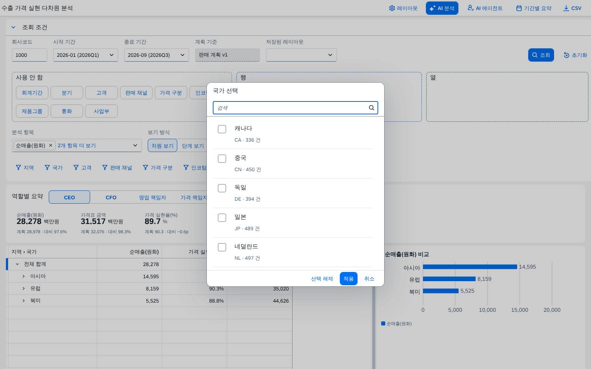The height and width of the screenshot is (369, 591).
Task: Open AI 분석 sparkle button
Action: [x=442, y=8]
